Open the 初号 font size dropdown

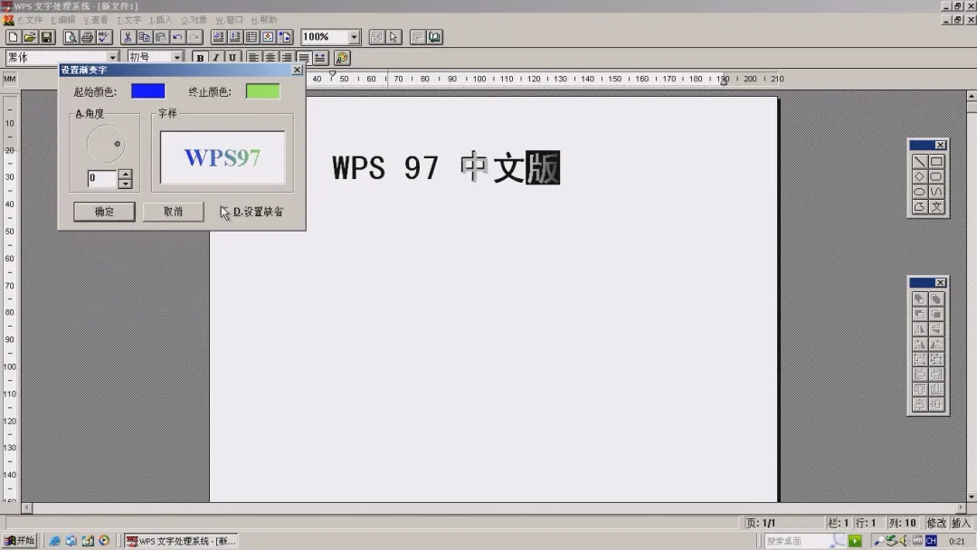point(177,57)
